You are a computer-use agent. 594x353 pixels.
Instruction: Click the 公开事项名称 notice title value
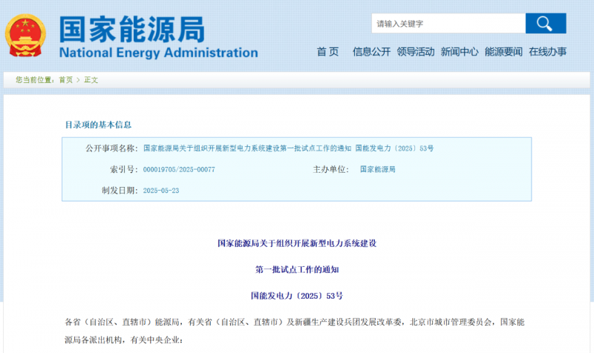288,148
